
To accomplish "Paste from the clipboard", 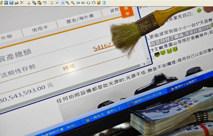I will pyautogui.click(x=39, y=3).
